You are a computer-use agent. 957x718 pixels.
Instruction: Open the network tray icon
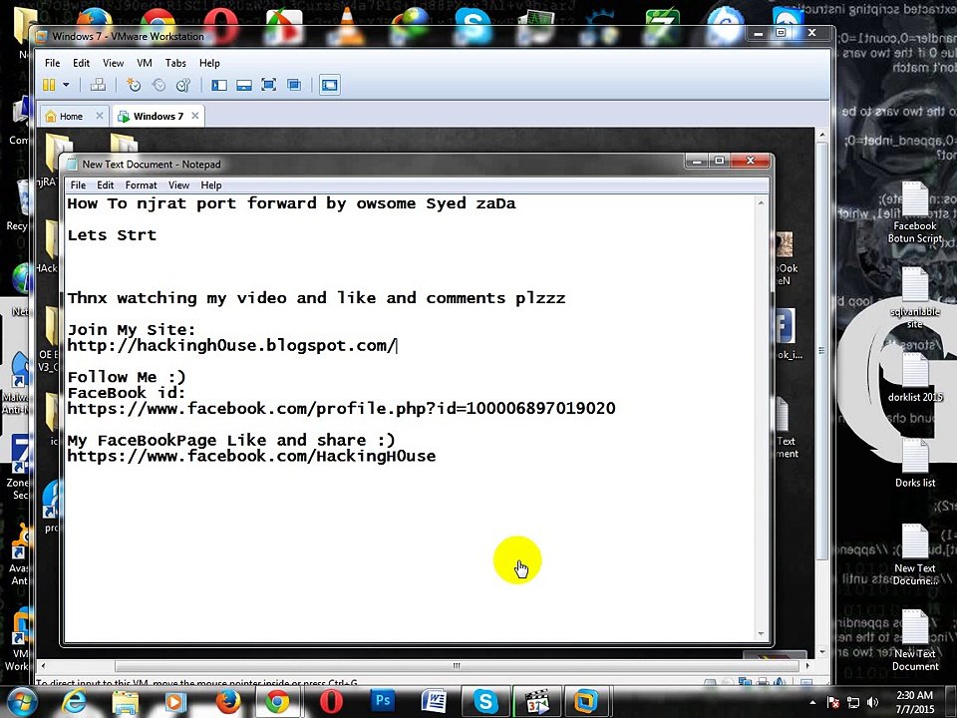pos(853,703)
